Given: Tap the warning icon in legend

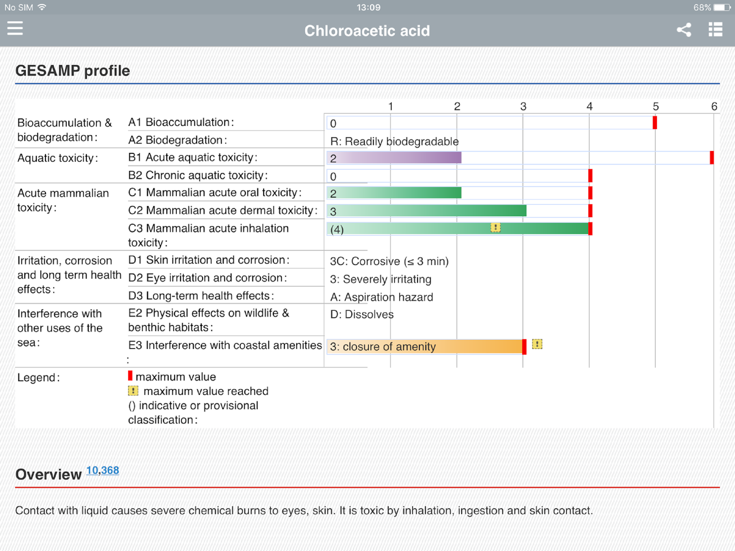Looking at the screenshot, I should pos(133,391).
